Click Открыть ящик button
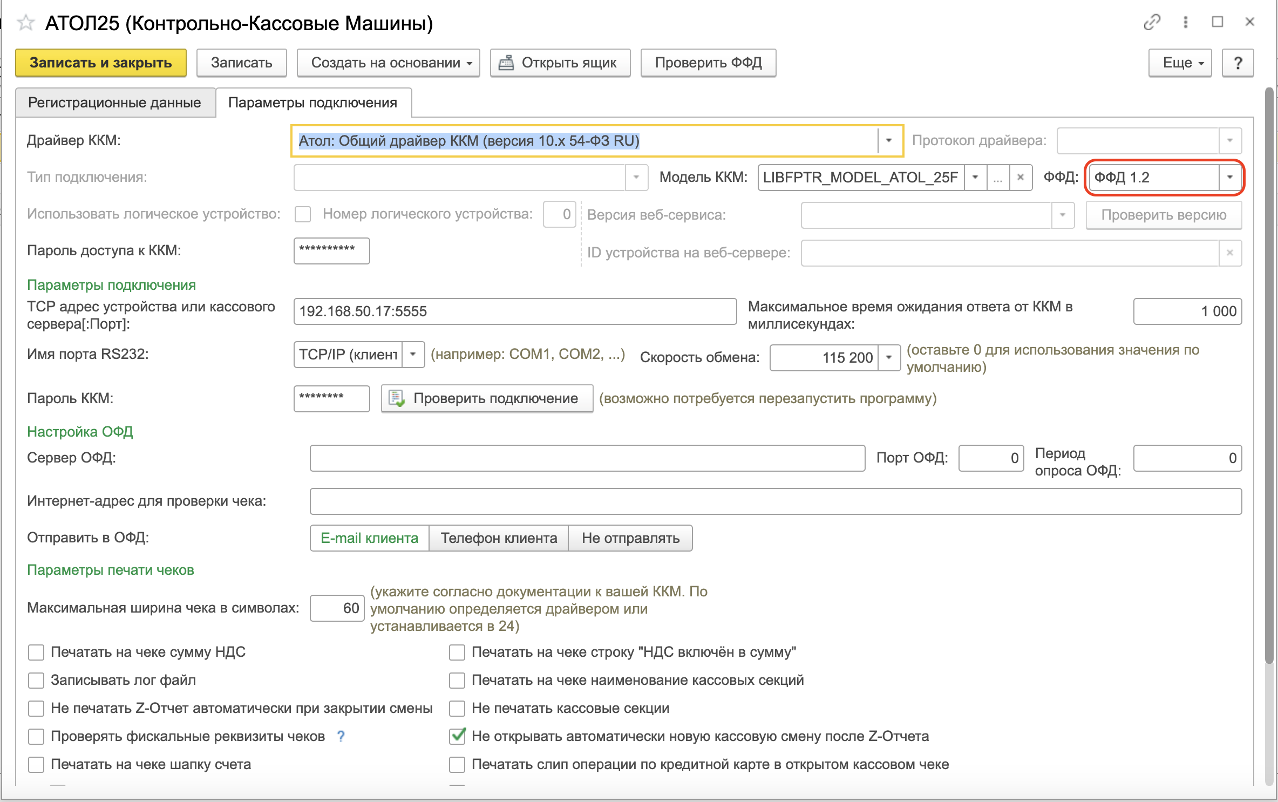Image resolution: width=1278 pixels, height=802 pixels. (560, 63)
